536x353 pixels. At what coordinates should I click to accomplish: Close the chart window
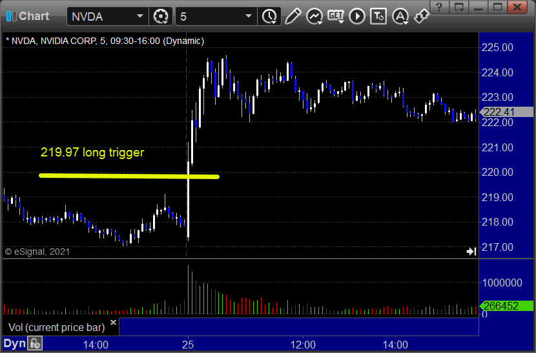click(x=517, y=7)
